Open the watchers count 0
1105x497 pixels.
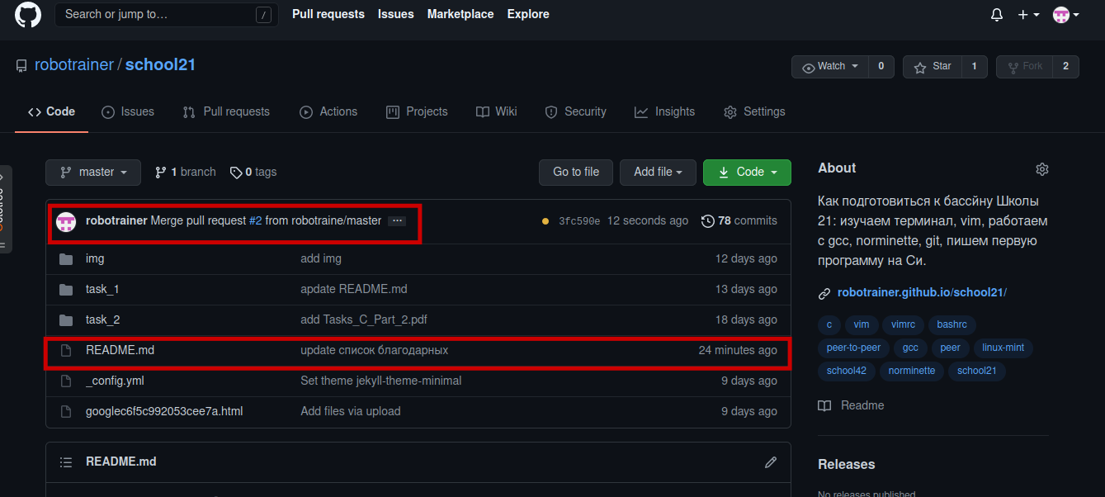(881, 67)
